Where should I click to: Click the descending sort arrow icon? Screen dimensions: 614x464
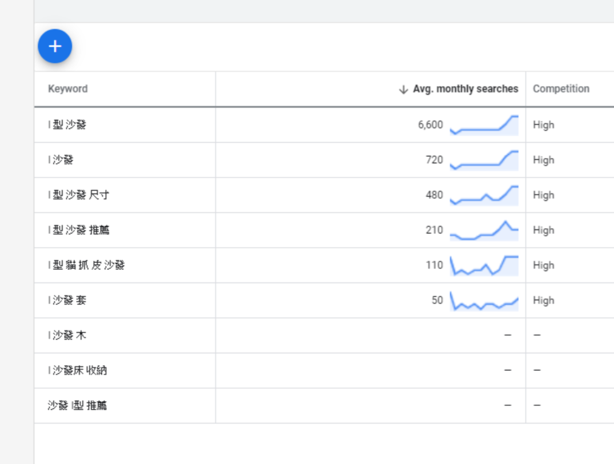coord(403,89)
